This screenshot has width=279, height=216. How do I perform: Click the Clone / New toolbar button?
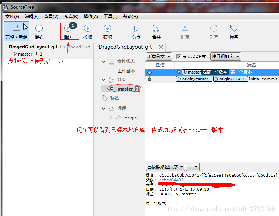tap(16, 31)
